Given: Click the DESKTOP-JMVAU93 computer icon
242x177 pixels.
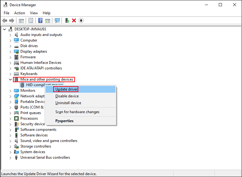Looking at the screenshot, I should (10, 29).
